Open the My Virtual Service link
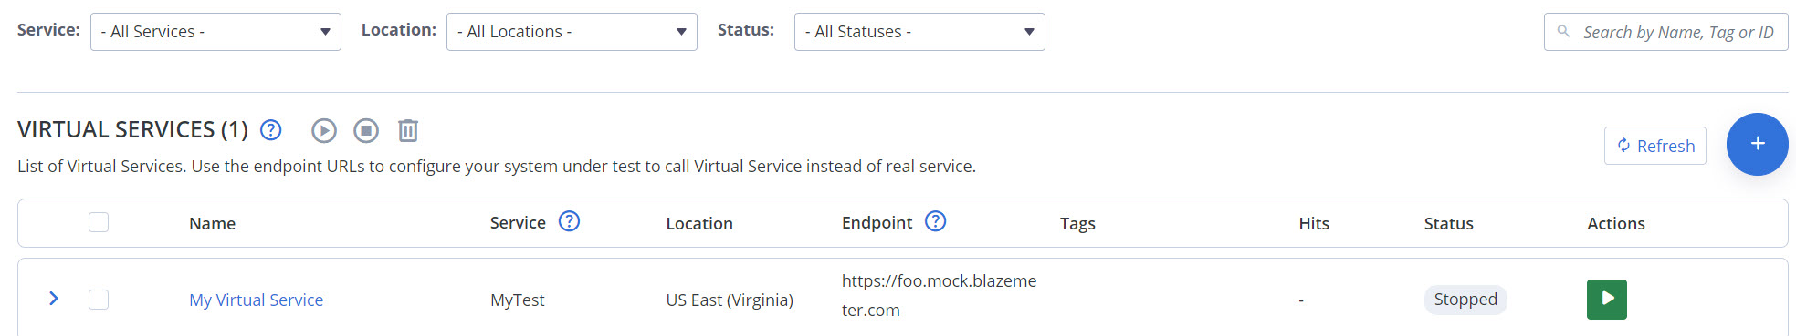This screenshot has width=1796, height=336. click(x=257, y=300)
